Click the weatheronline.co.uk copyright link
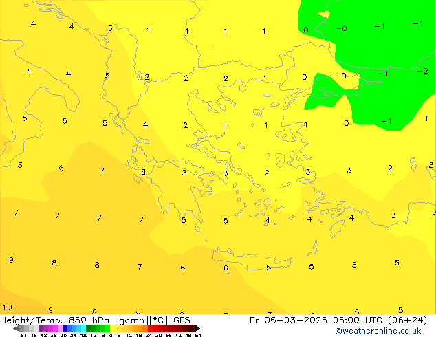Viewport: 436px width, 337px height. [378, 331]
